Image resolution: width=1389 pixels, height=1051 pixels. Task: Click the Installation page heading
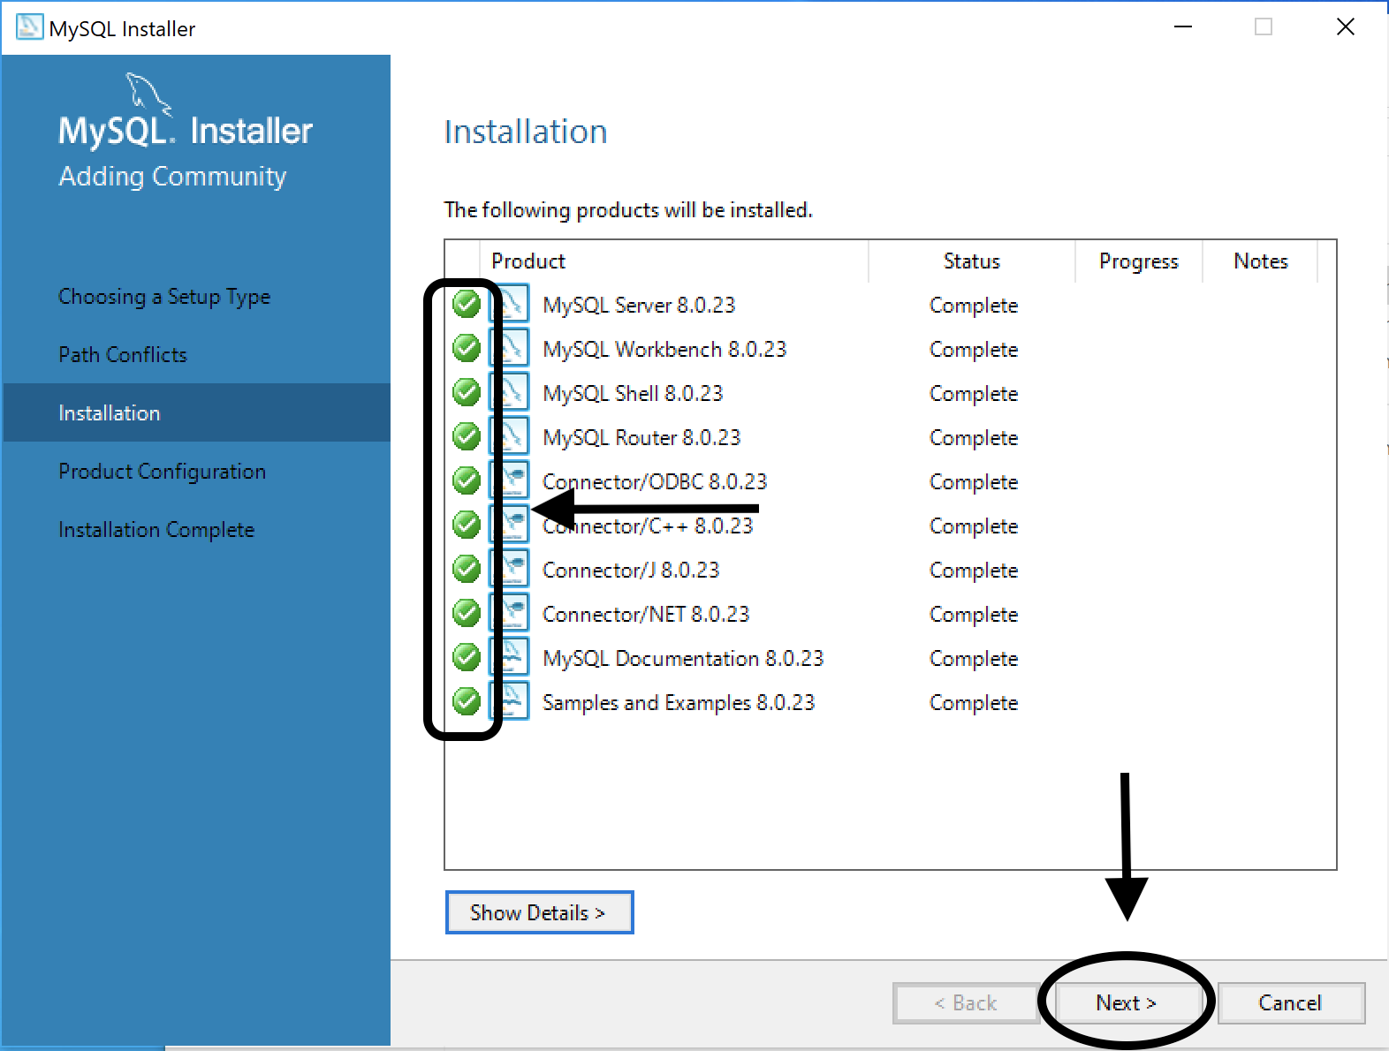coord(526,132)
